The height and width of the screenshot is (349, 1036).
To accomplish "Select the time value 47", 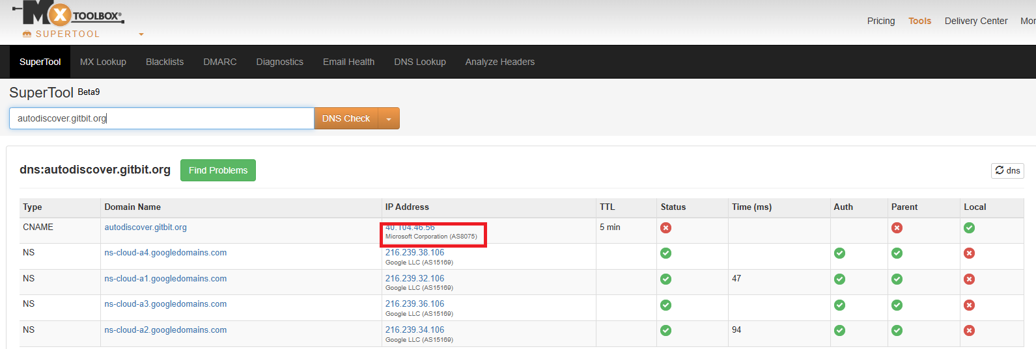I will pos(736,278).
